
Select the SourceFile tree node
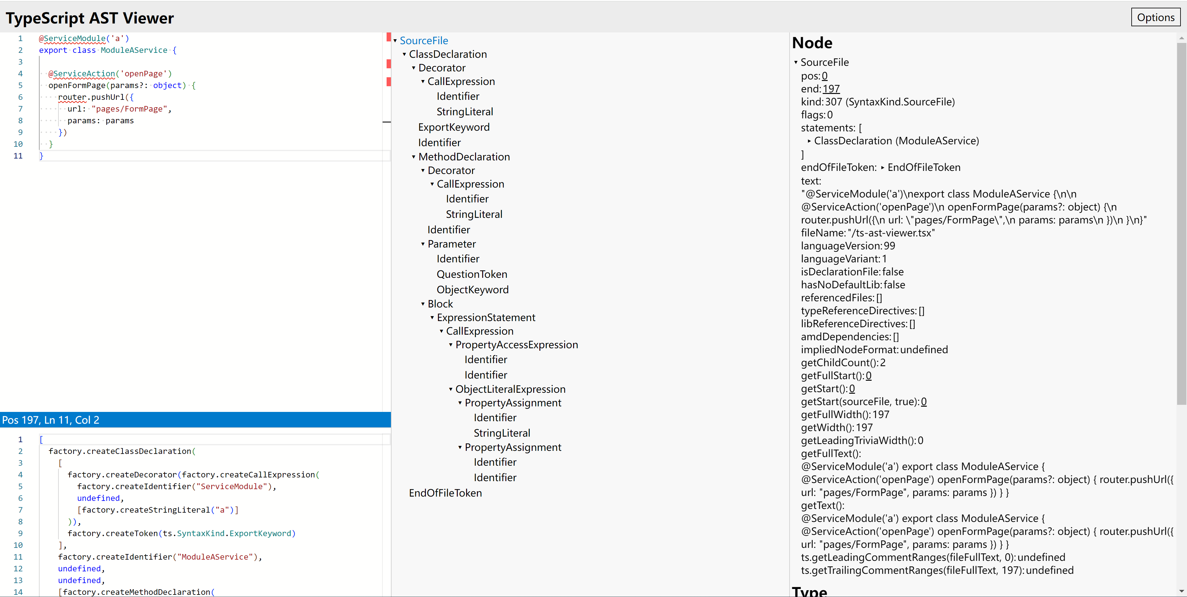click(423, 40)
